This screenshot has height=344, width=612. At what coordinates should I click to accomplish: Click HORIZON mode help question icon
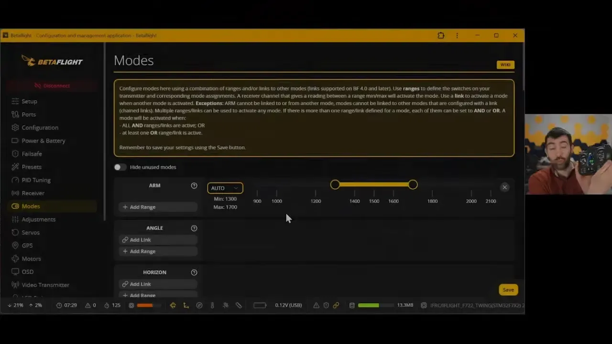click(x=194, y=272)
